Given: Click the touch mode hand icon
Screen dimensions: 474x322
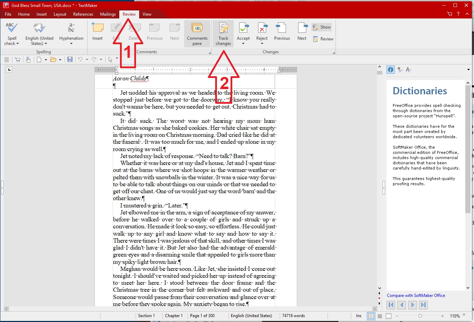Looking at the screenshot, I should pyautogui.click(x=28, y=60).
